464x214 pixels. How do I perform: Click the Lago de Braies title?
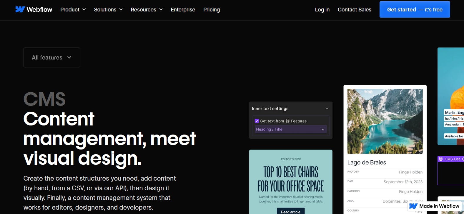(x=367, y=162)
